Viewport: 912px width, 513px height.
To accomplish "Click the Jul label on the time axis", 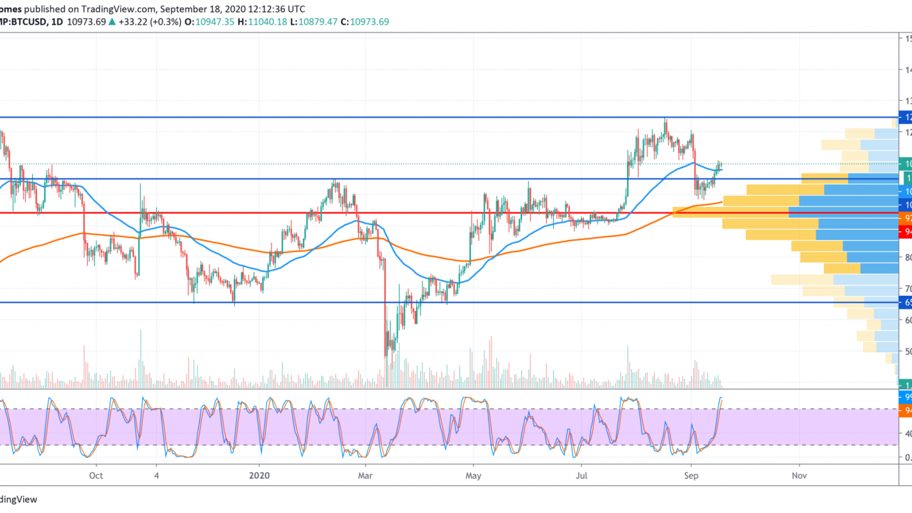I will (x=582, y=475).
